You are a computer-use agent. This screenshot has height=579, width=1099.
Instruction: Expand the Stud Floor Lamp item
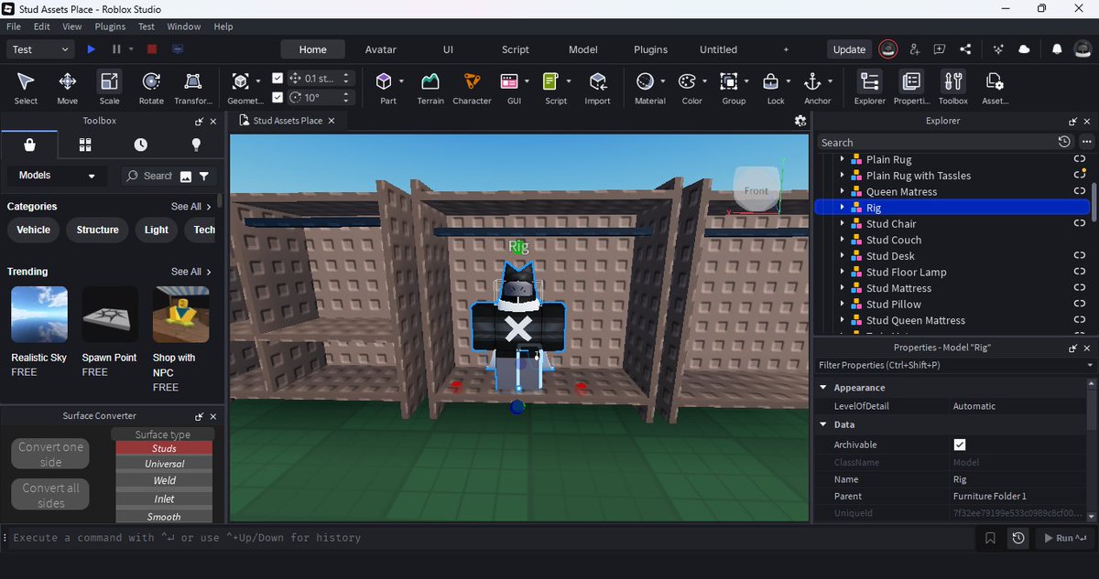842,273
